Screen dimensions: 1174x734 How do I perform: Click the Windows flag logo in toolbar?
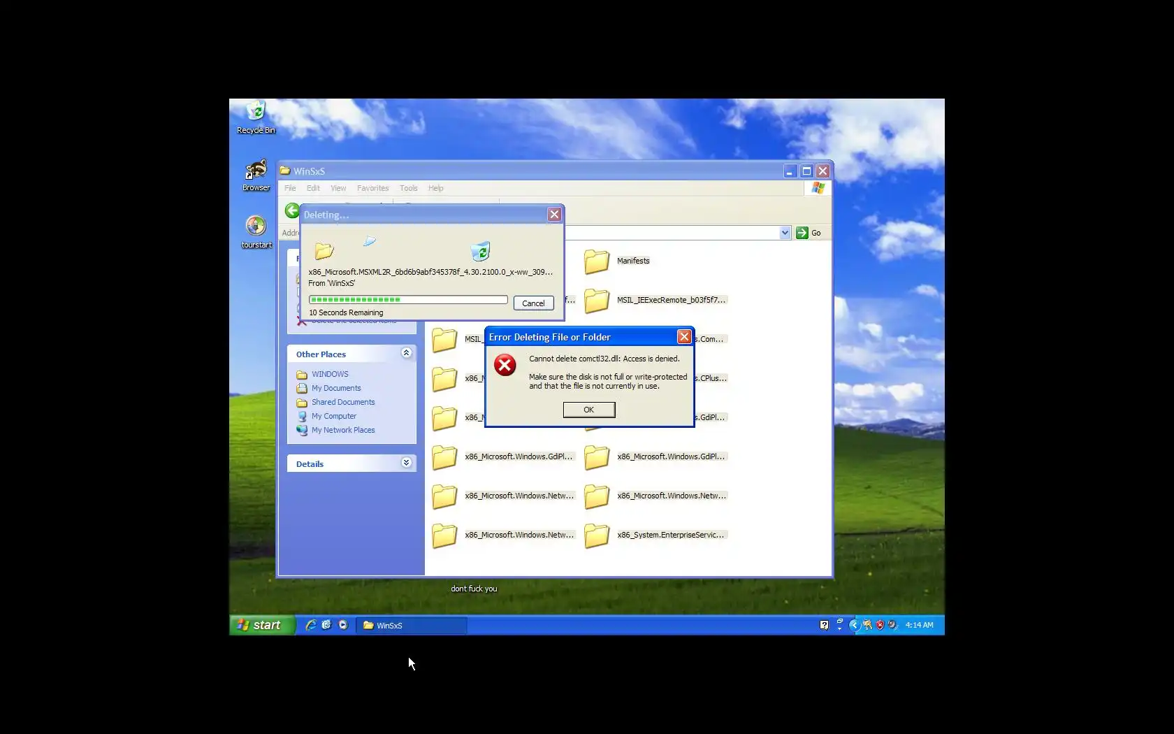[x=818, y=188]
